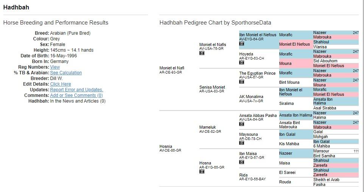364x192 pixels.
Task: Click camera icon under Ibn Moniet el Nefous
Action: click(242, 43)
